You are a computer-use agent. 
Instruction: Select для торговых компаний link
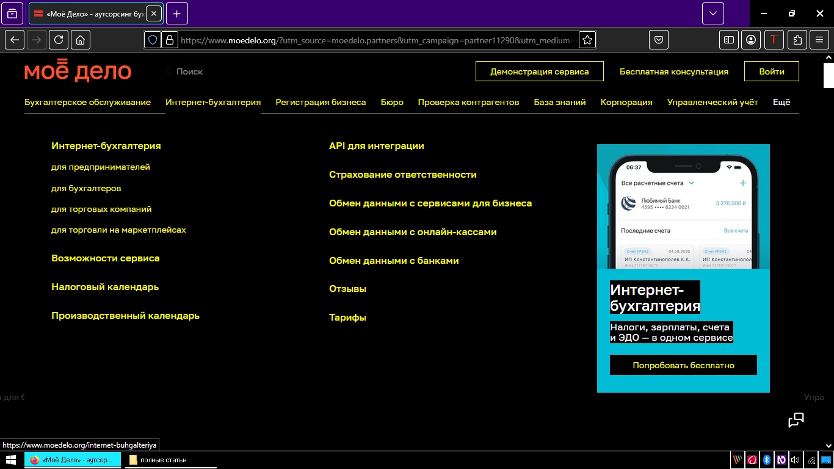pos(101,209)
